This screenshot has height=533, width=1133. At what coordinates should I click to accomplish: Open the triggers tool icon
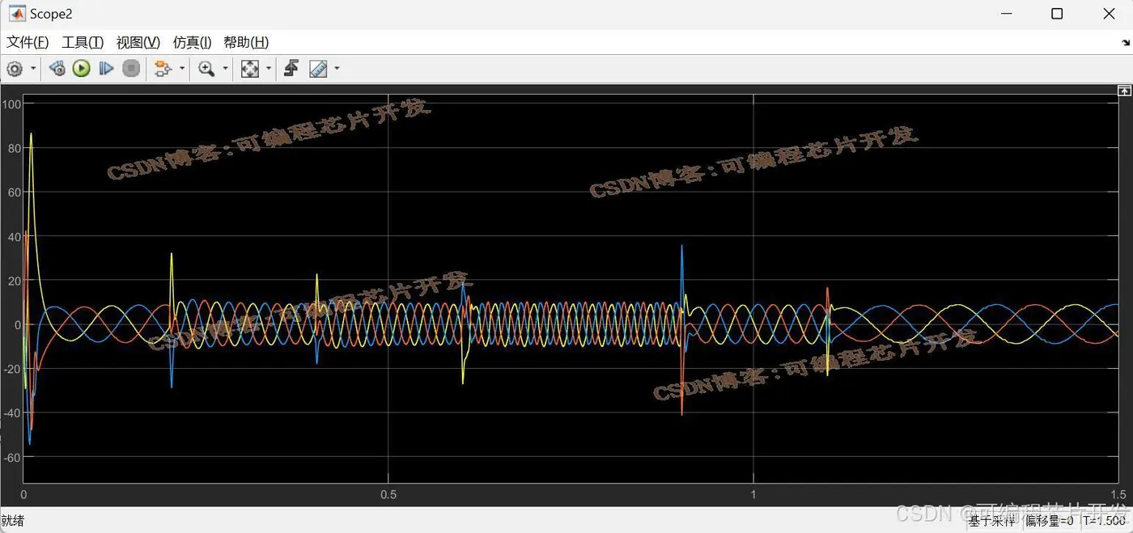pyautogui.click(x=291, y=69)
